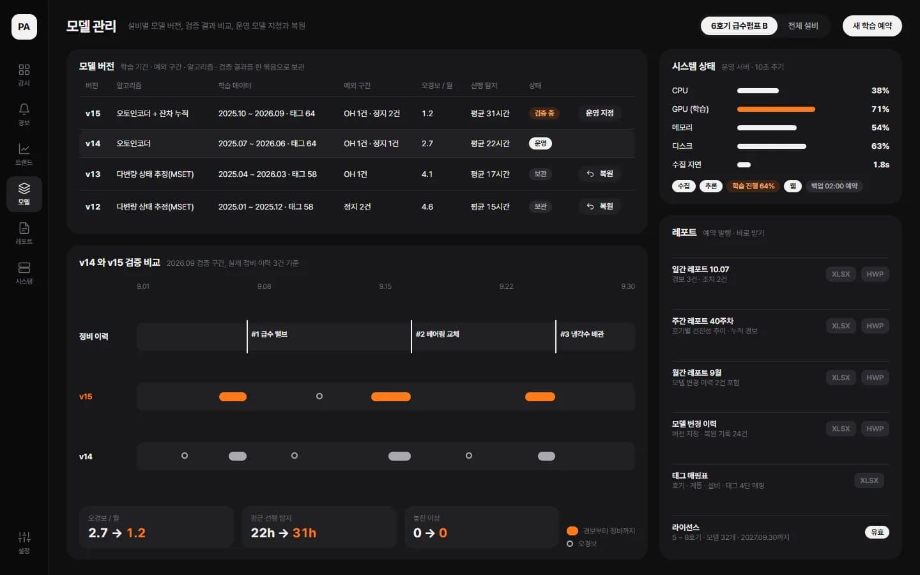Click the 복원 button for v13
This screenshot has width=920, height=575.
pyautogui.click(x=599, y=174)
